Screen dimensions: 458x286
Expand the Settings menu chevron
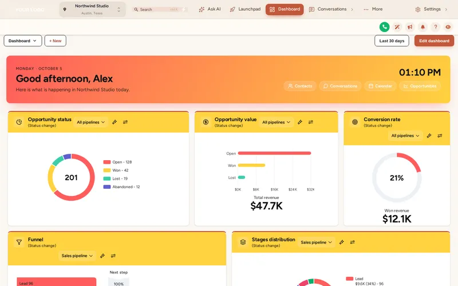(x=446, y=9)
